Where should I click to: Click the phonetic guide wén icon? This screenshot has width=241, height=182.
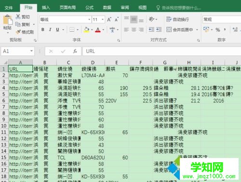point(112,29)
